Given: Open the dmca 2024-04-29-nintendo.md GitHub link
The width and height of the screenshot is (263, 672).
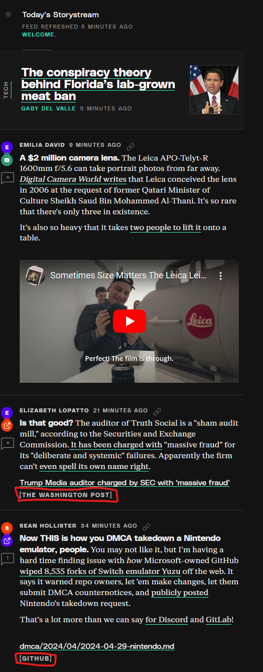Looking at the screenshot, I should click(97, 646).
